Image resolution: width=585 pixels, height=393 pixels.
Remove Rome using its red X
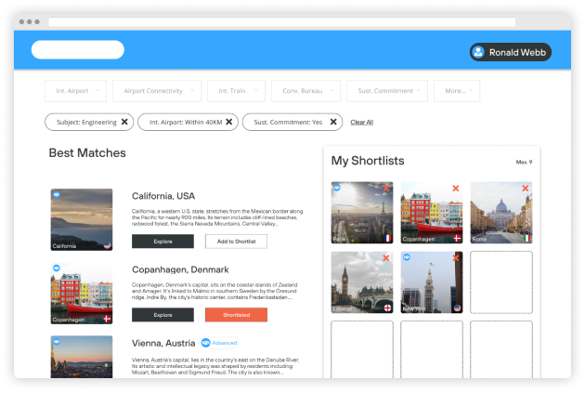(525, 189)
